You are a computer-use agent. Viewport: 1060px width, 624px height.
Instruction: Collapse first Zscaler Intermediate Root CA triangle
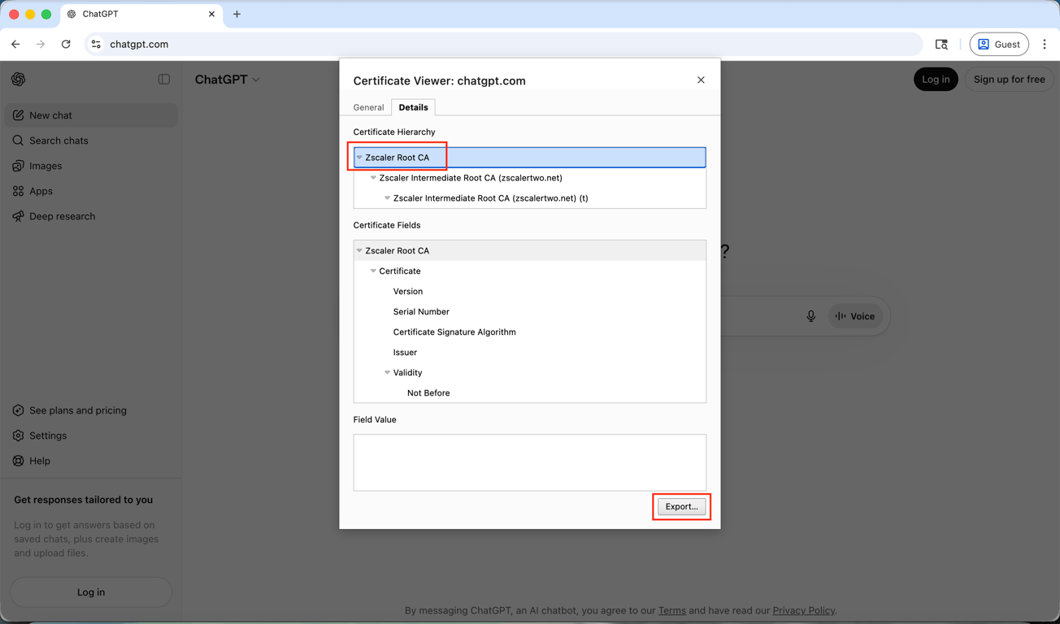click(x=373, y=178)
